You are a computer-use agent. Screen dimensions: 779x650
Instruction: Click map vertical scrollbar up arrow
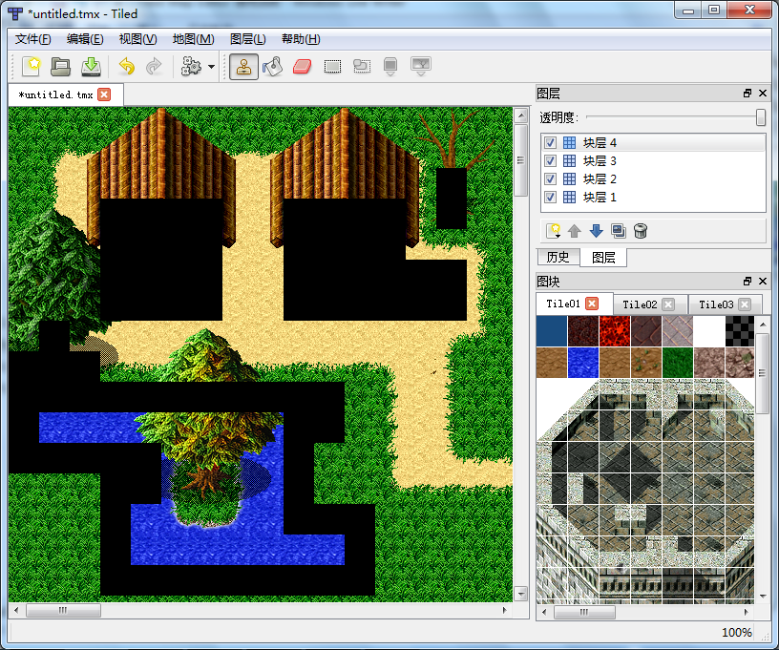[x=520, y=116]
